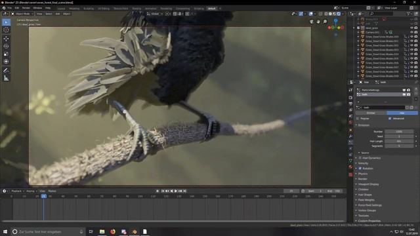420x236 pixels.
Task: Click the pan view hand icon
Action: 318,22
